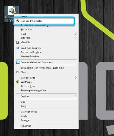114x136 pixels.
Task: Click the Share arrow icon
Action: pyautogui.click(x=18, y=72)
